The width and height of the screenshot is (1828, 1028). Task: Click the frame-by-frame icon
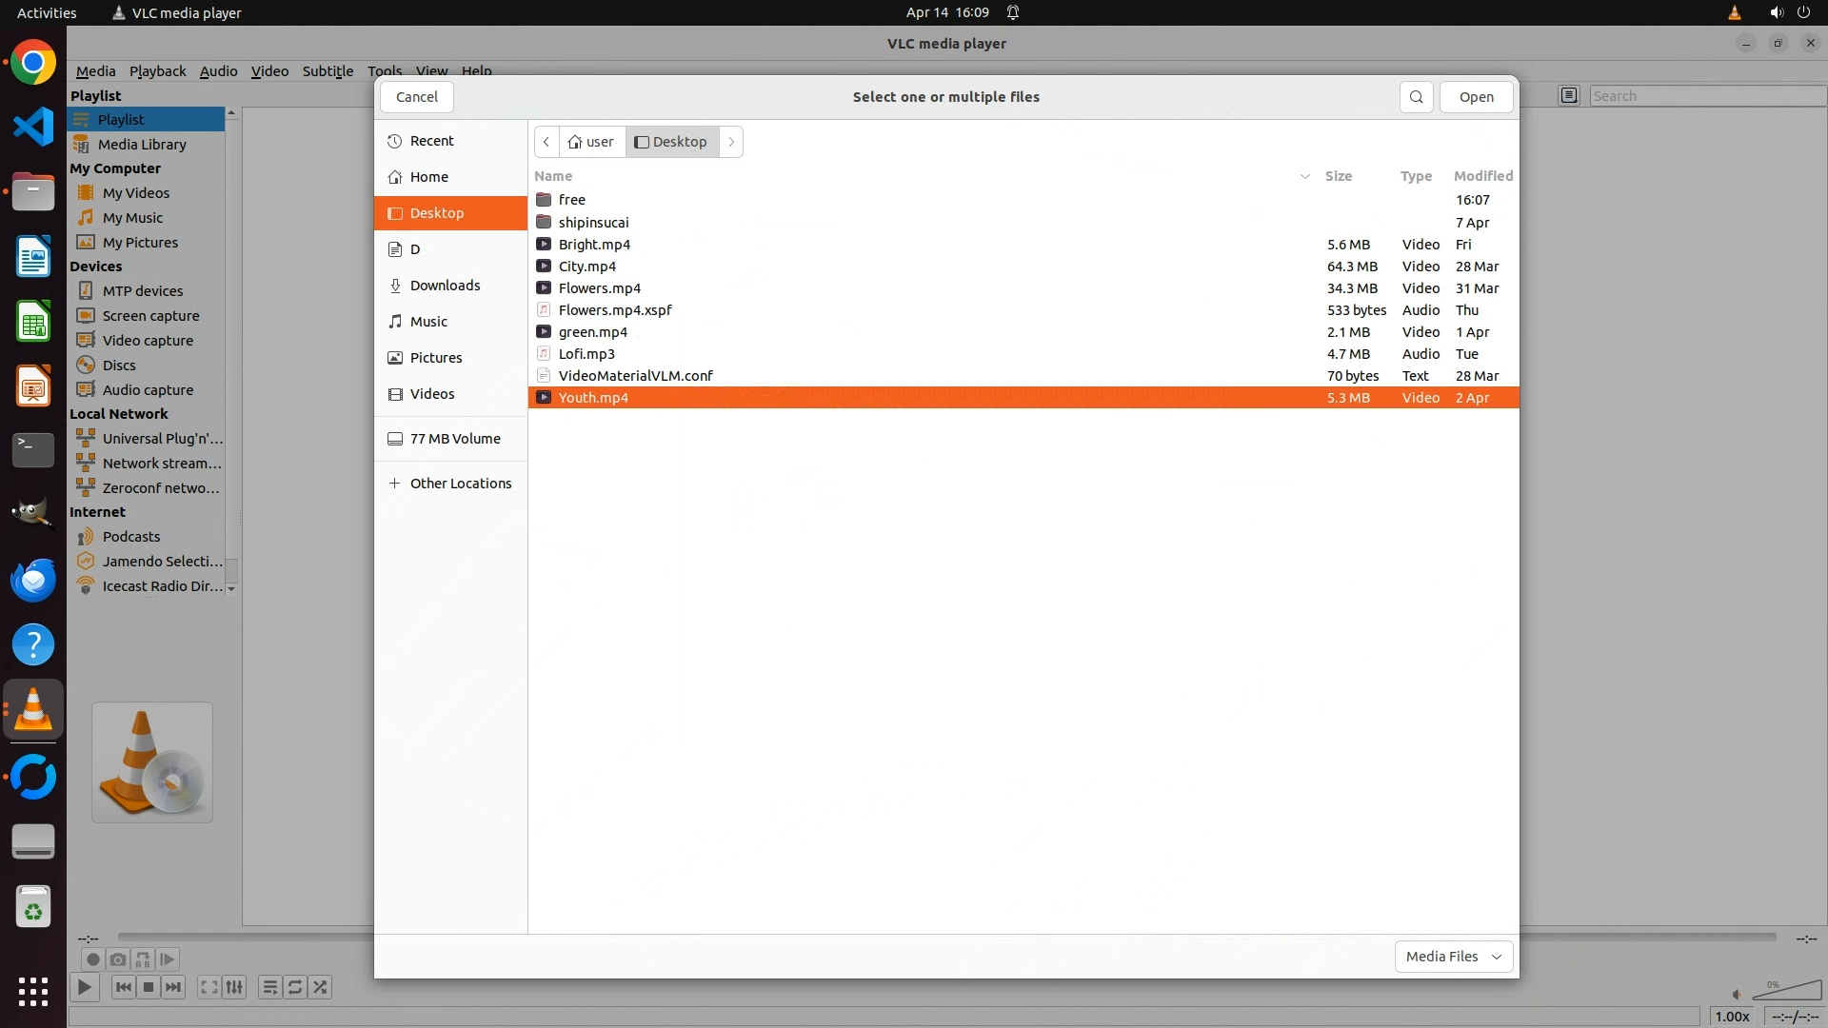click(167, 959)
